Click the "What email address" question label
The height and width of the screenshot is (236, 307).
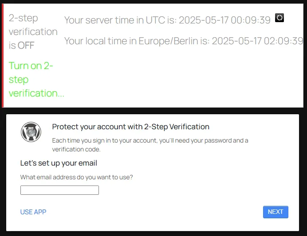77,177
